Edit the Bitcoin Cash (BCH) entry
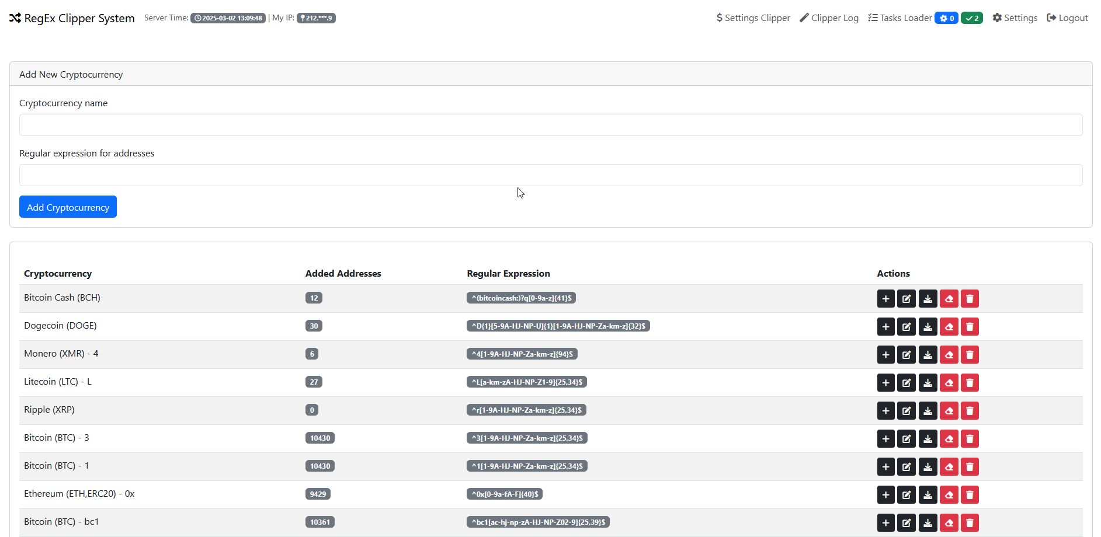Image resolution: width=1101 pixels, height=537 pixels. click(906, 299)
